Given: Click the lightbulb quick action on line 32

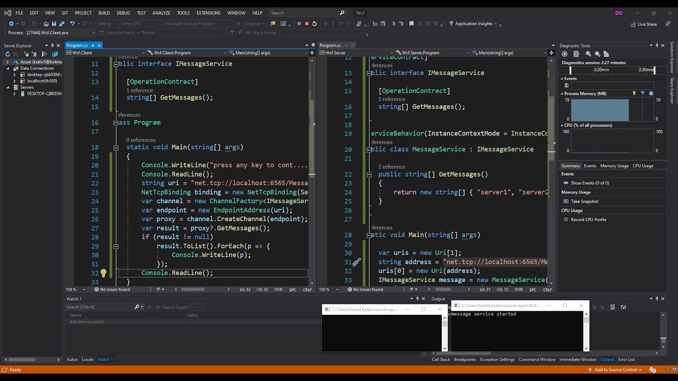Looking at the screenshot, I should (x=103, y=273).
